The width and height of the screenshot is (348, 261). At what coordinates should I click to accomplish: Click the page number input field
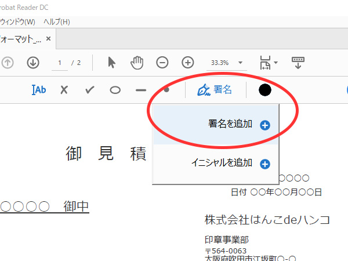tap(60, 62)
